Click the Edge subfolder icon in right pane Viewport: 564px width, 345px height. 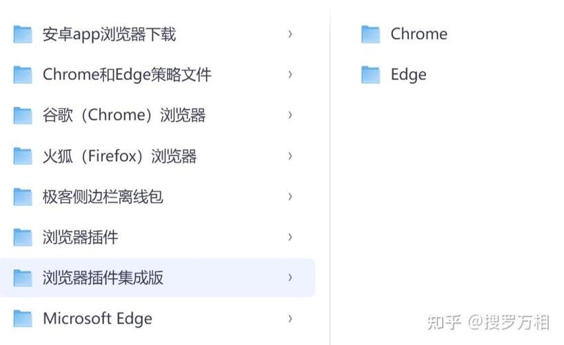tap(370, 75)
